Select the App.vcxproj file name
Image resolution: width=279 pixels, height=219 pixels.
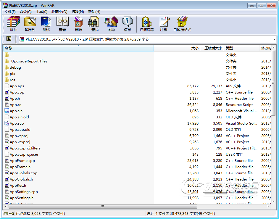coord(20,142)
